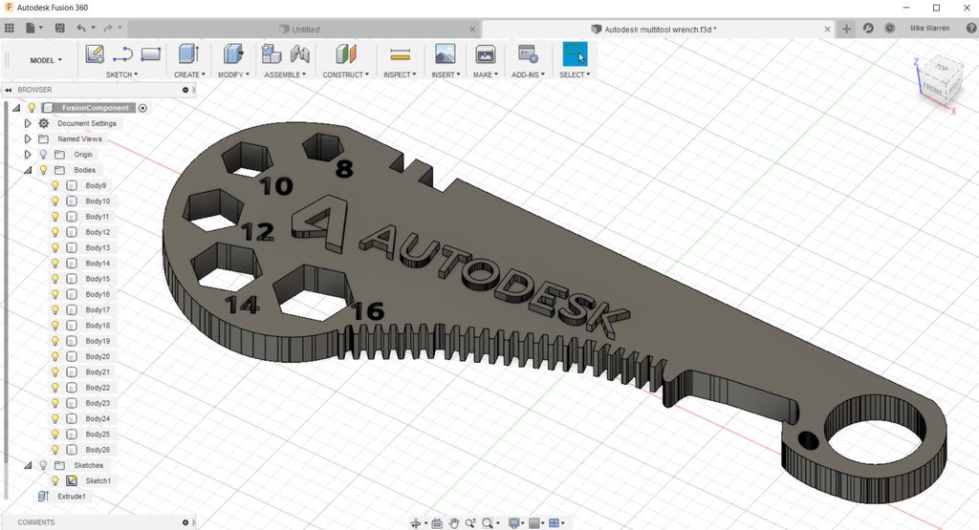Select the Create Sketch tool
979x530 pixels.
tap(95, 54)
